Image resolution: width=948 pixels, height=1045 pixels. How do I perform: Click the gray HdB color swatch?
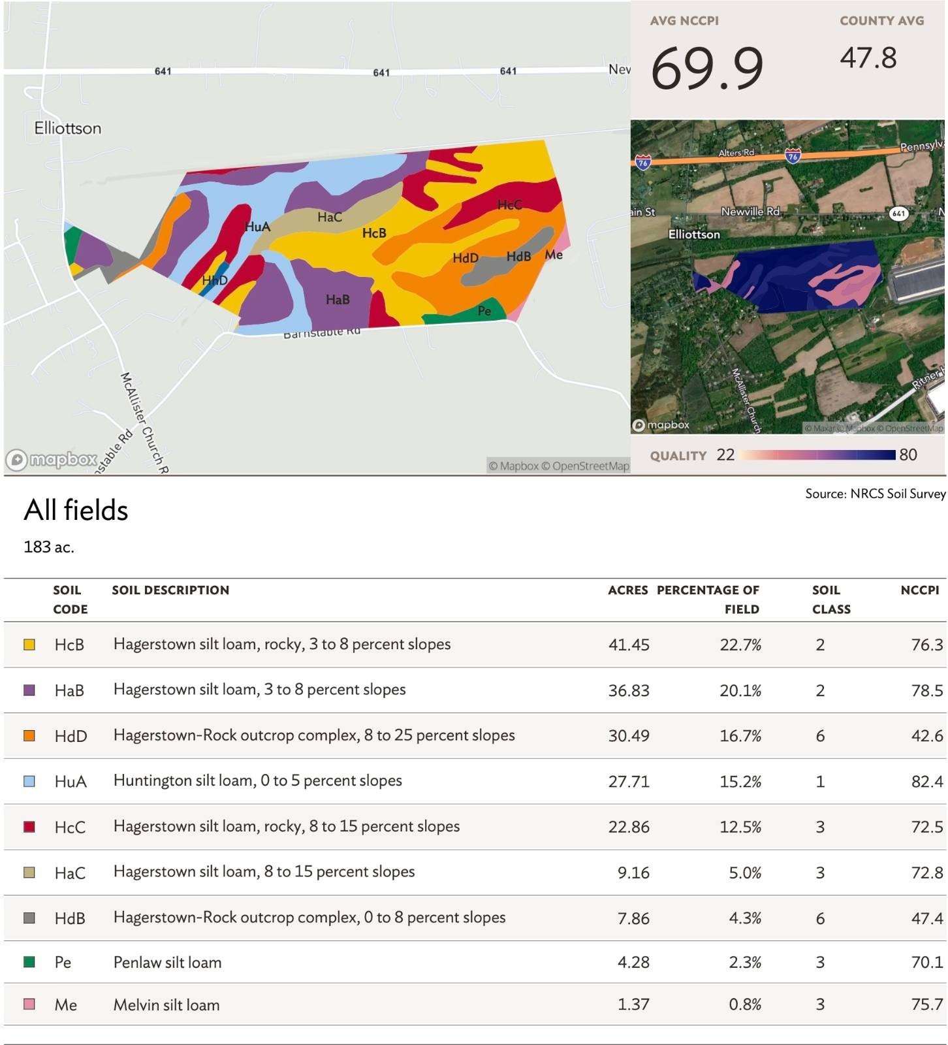29,918
